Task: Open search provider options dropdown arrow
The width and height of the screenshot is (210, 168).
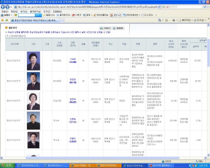Action: pos(208,7)
